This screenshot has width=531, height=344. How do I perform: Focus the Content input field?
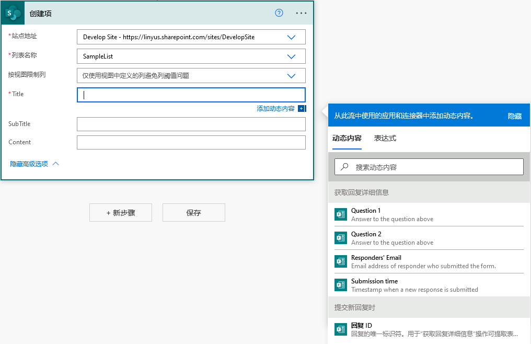click(x=191, y=142)
